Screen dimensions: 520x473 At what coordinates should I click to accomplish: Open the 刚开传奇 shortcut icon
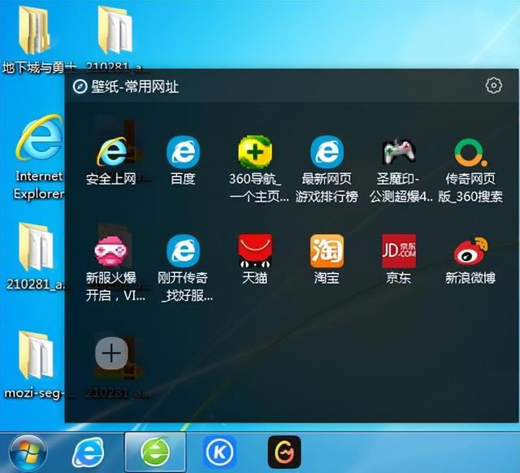point(183,251)
